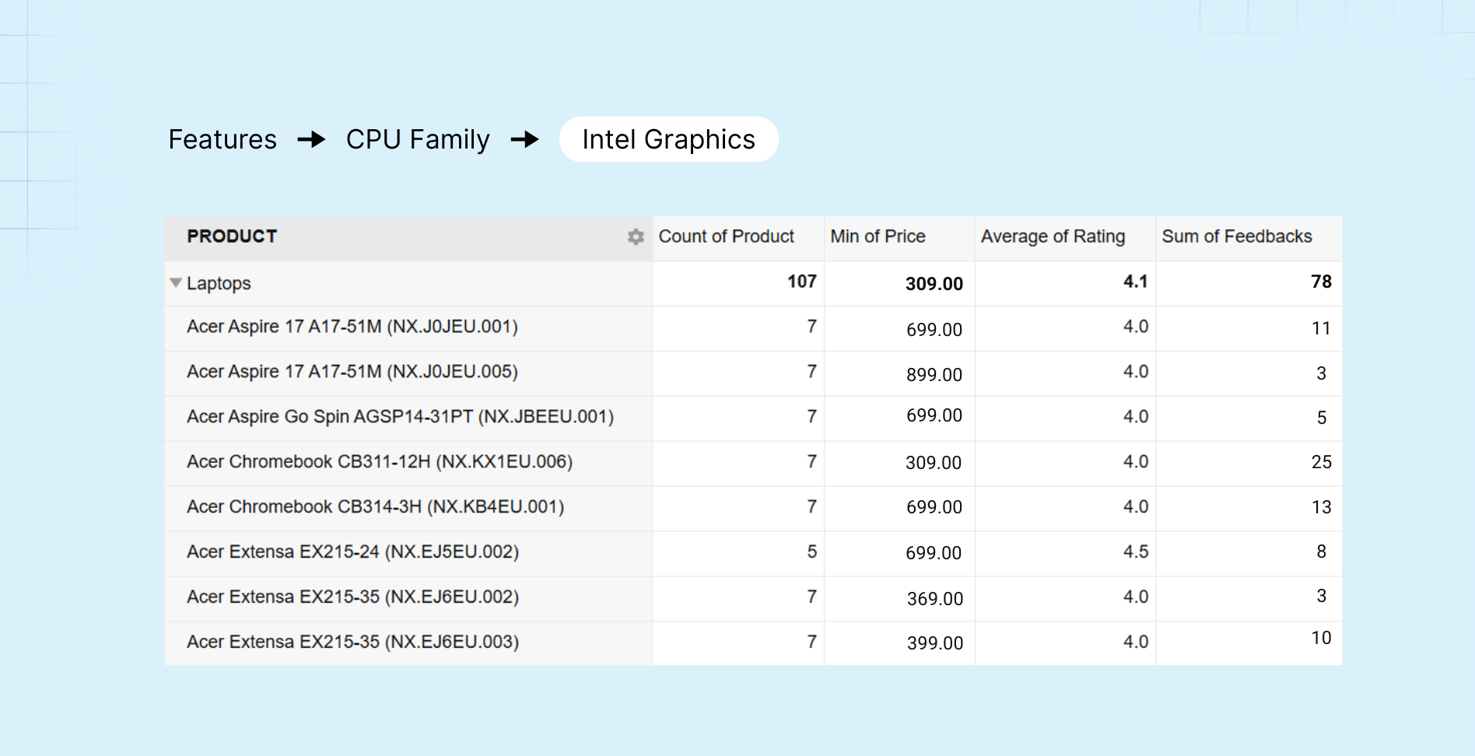Sort by Average of Rating header
The height and width of the screenshot is (756, 1475).
(x=1053, y=236)
